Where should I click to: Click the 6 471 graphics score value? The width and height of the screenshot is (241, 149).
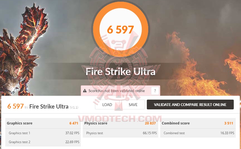pyautogui.click(x=74, y=123)
